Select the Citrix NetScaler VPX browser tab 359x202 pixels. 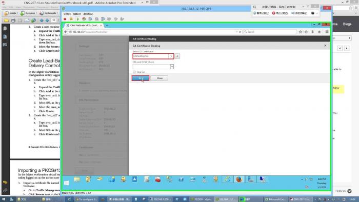click(x=84, y=26)
